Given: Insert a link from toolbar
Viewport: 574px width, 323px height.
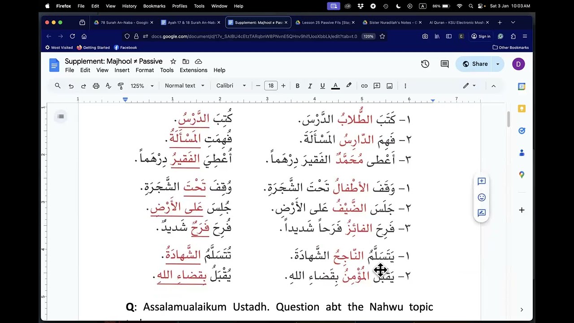Looking at the screenshot, I should pyautogui.click(x=365, y=86).
